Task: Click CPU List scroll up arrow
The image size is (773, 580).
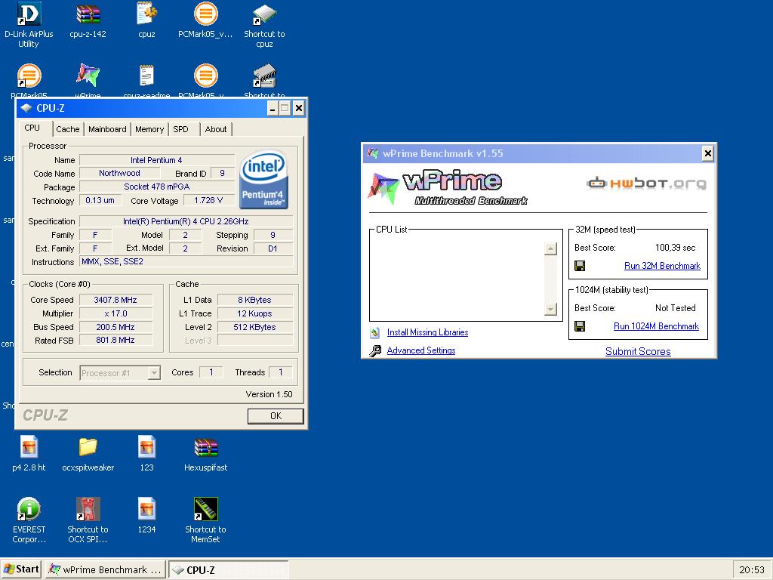Action: (550, 248)
